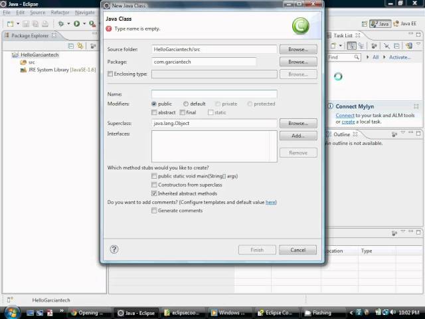
Task: Click the Package input field
Action: tap(204, 62)
